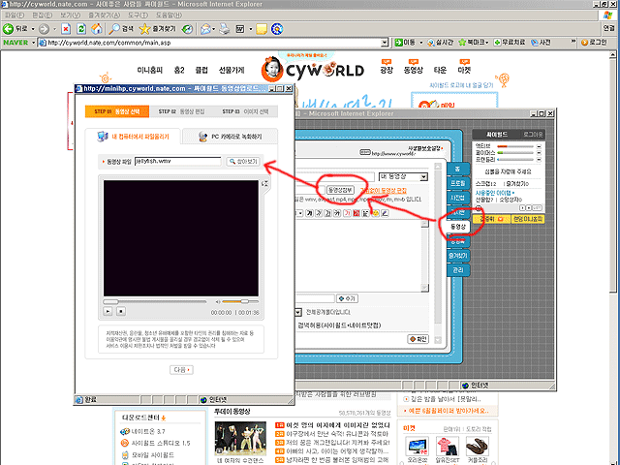Click the video playback seek slider

(x=155, y=301)
